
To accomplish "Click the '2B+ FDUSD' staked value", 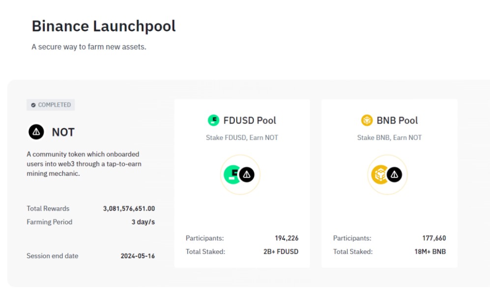I will tap(281, 252).
